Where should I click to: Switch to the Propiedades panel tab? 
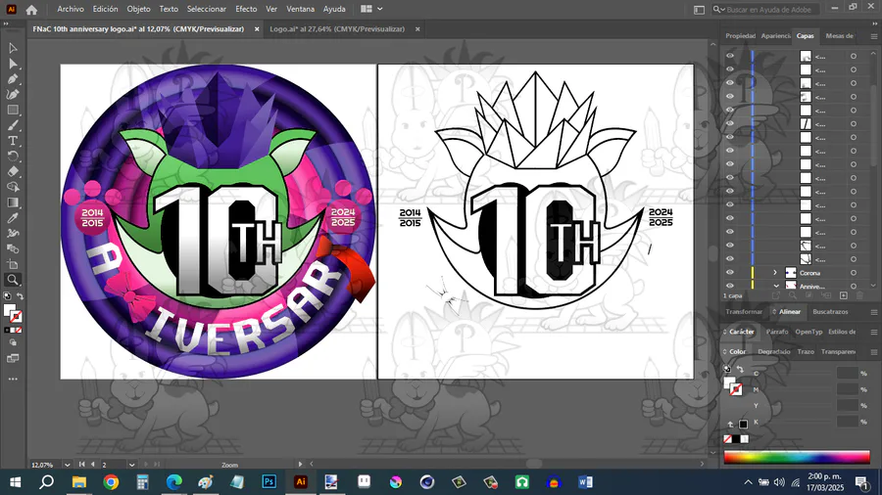click(740, 36)
